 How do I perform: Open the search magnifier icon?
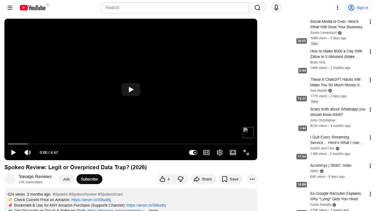pyautogui.click(x=257, y=8)
